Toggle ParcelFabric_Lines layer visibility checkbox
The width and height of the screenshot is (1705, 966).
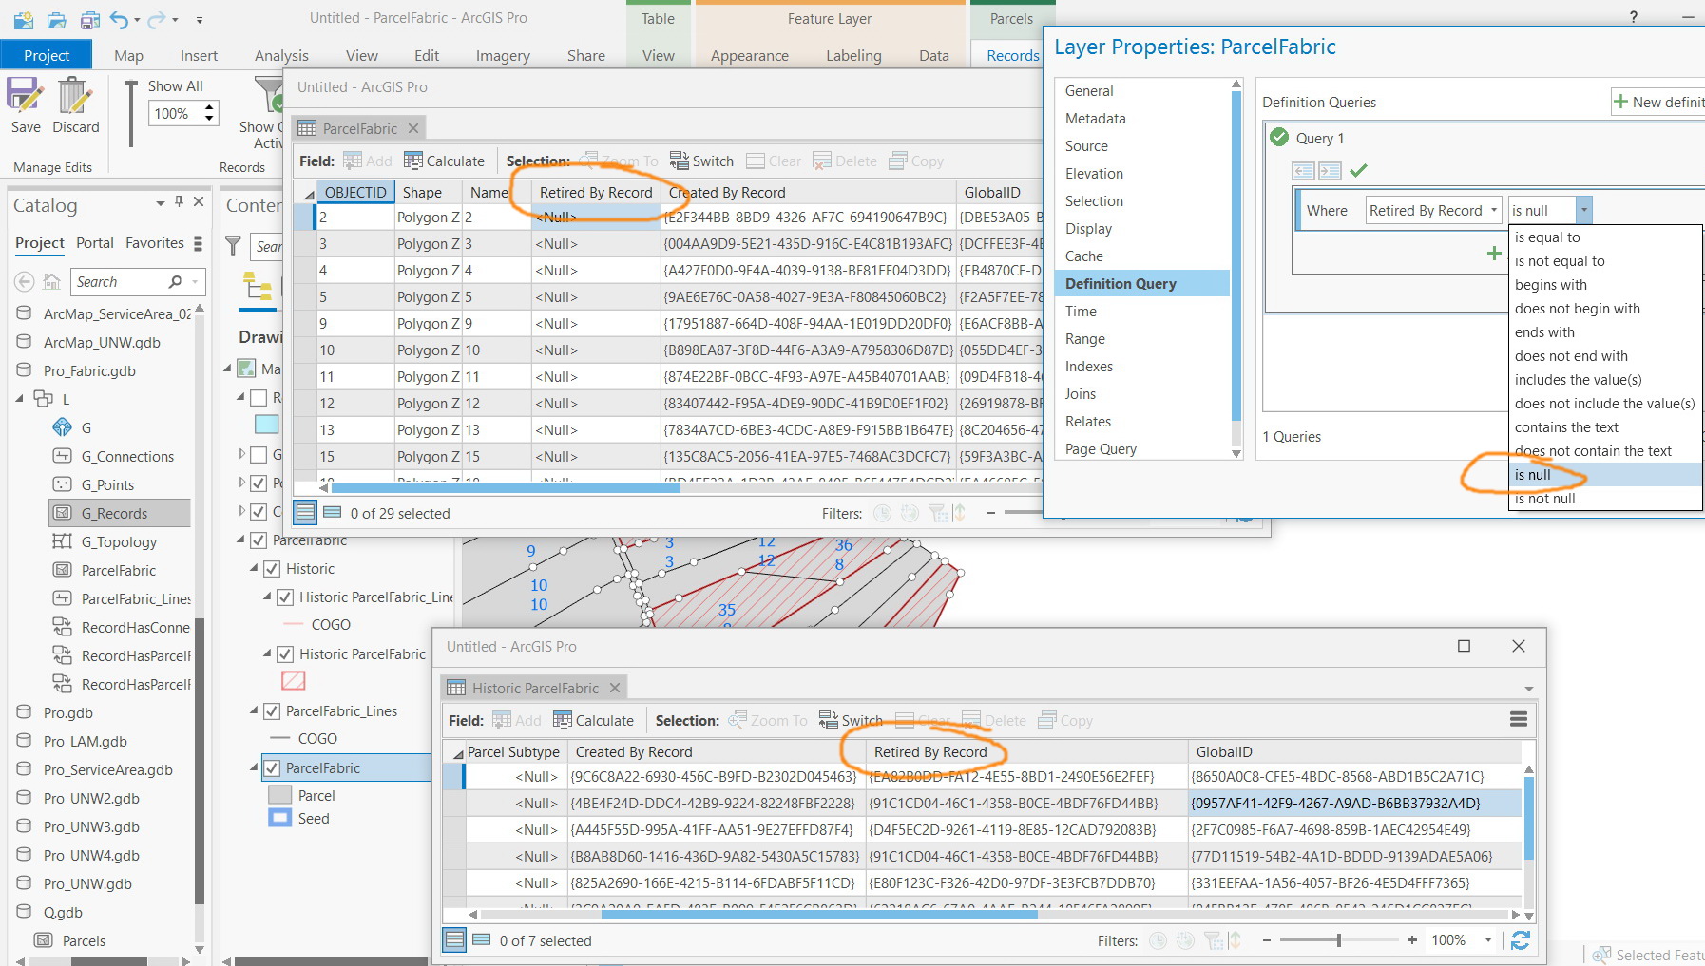click(x=271, y=711)
